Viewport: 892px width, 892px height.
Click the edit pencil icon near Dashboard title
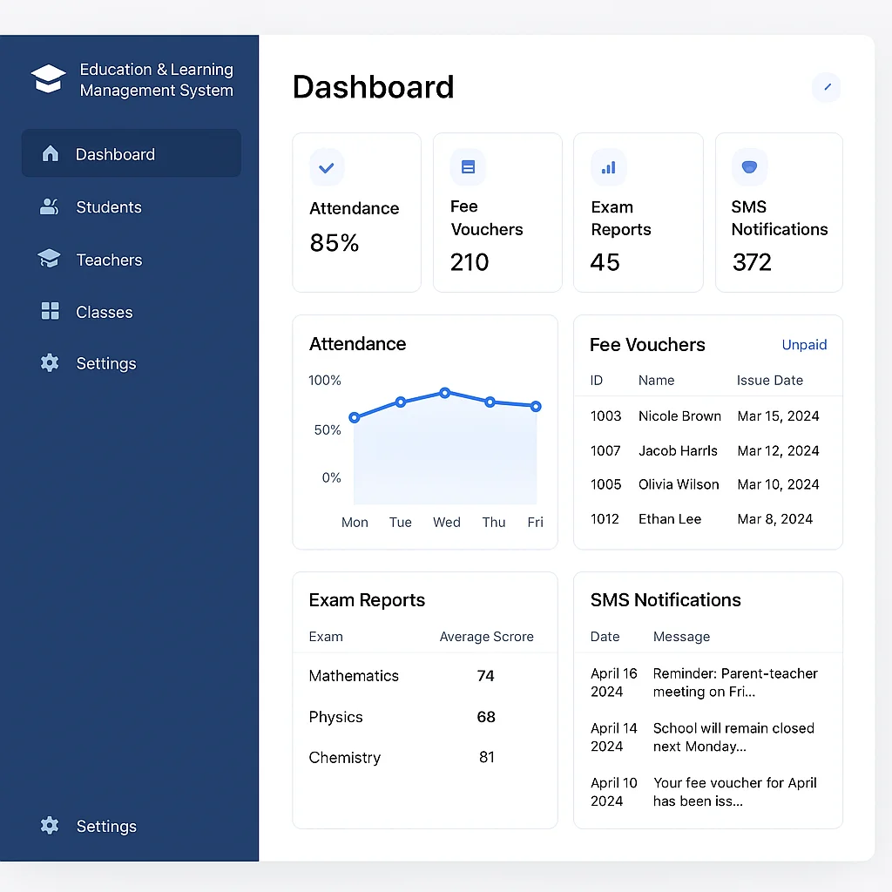coord(826,87)
